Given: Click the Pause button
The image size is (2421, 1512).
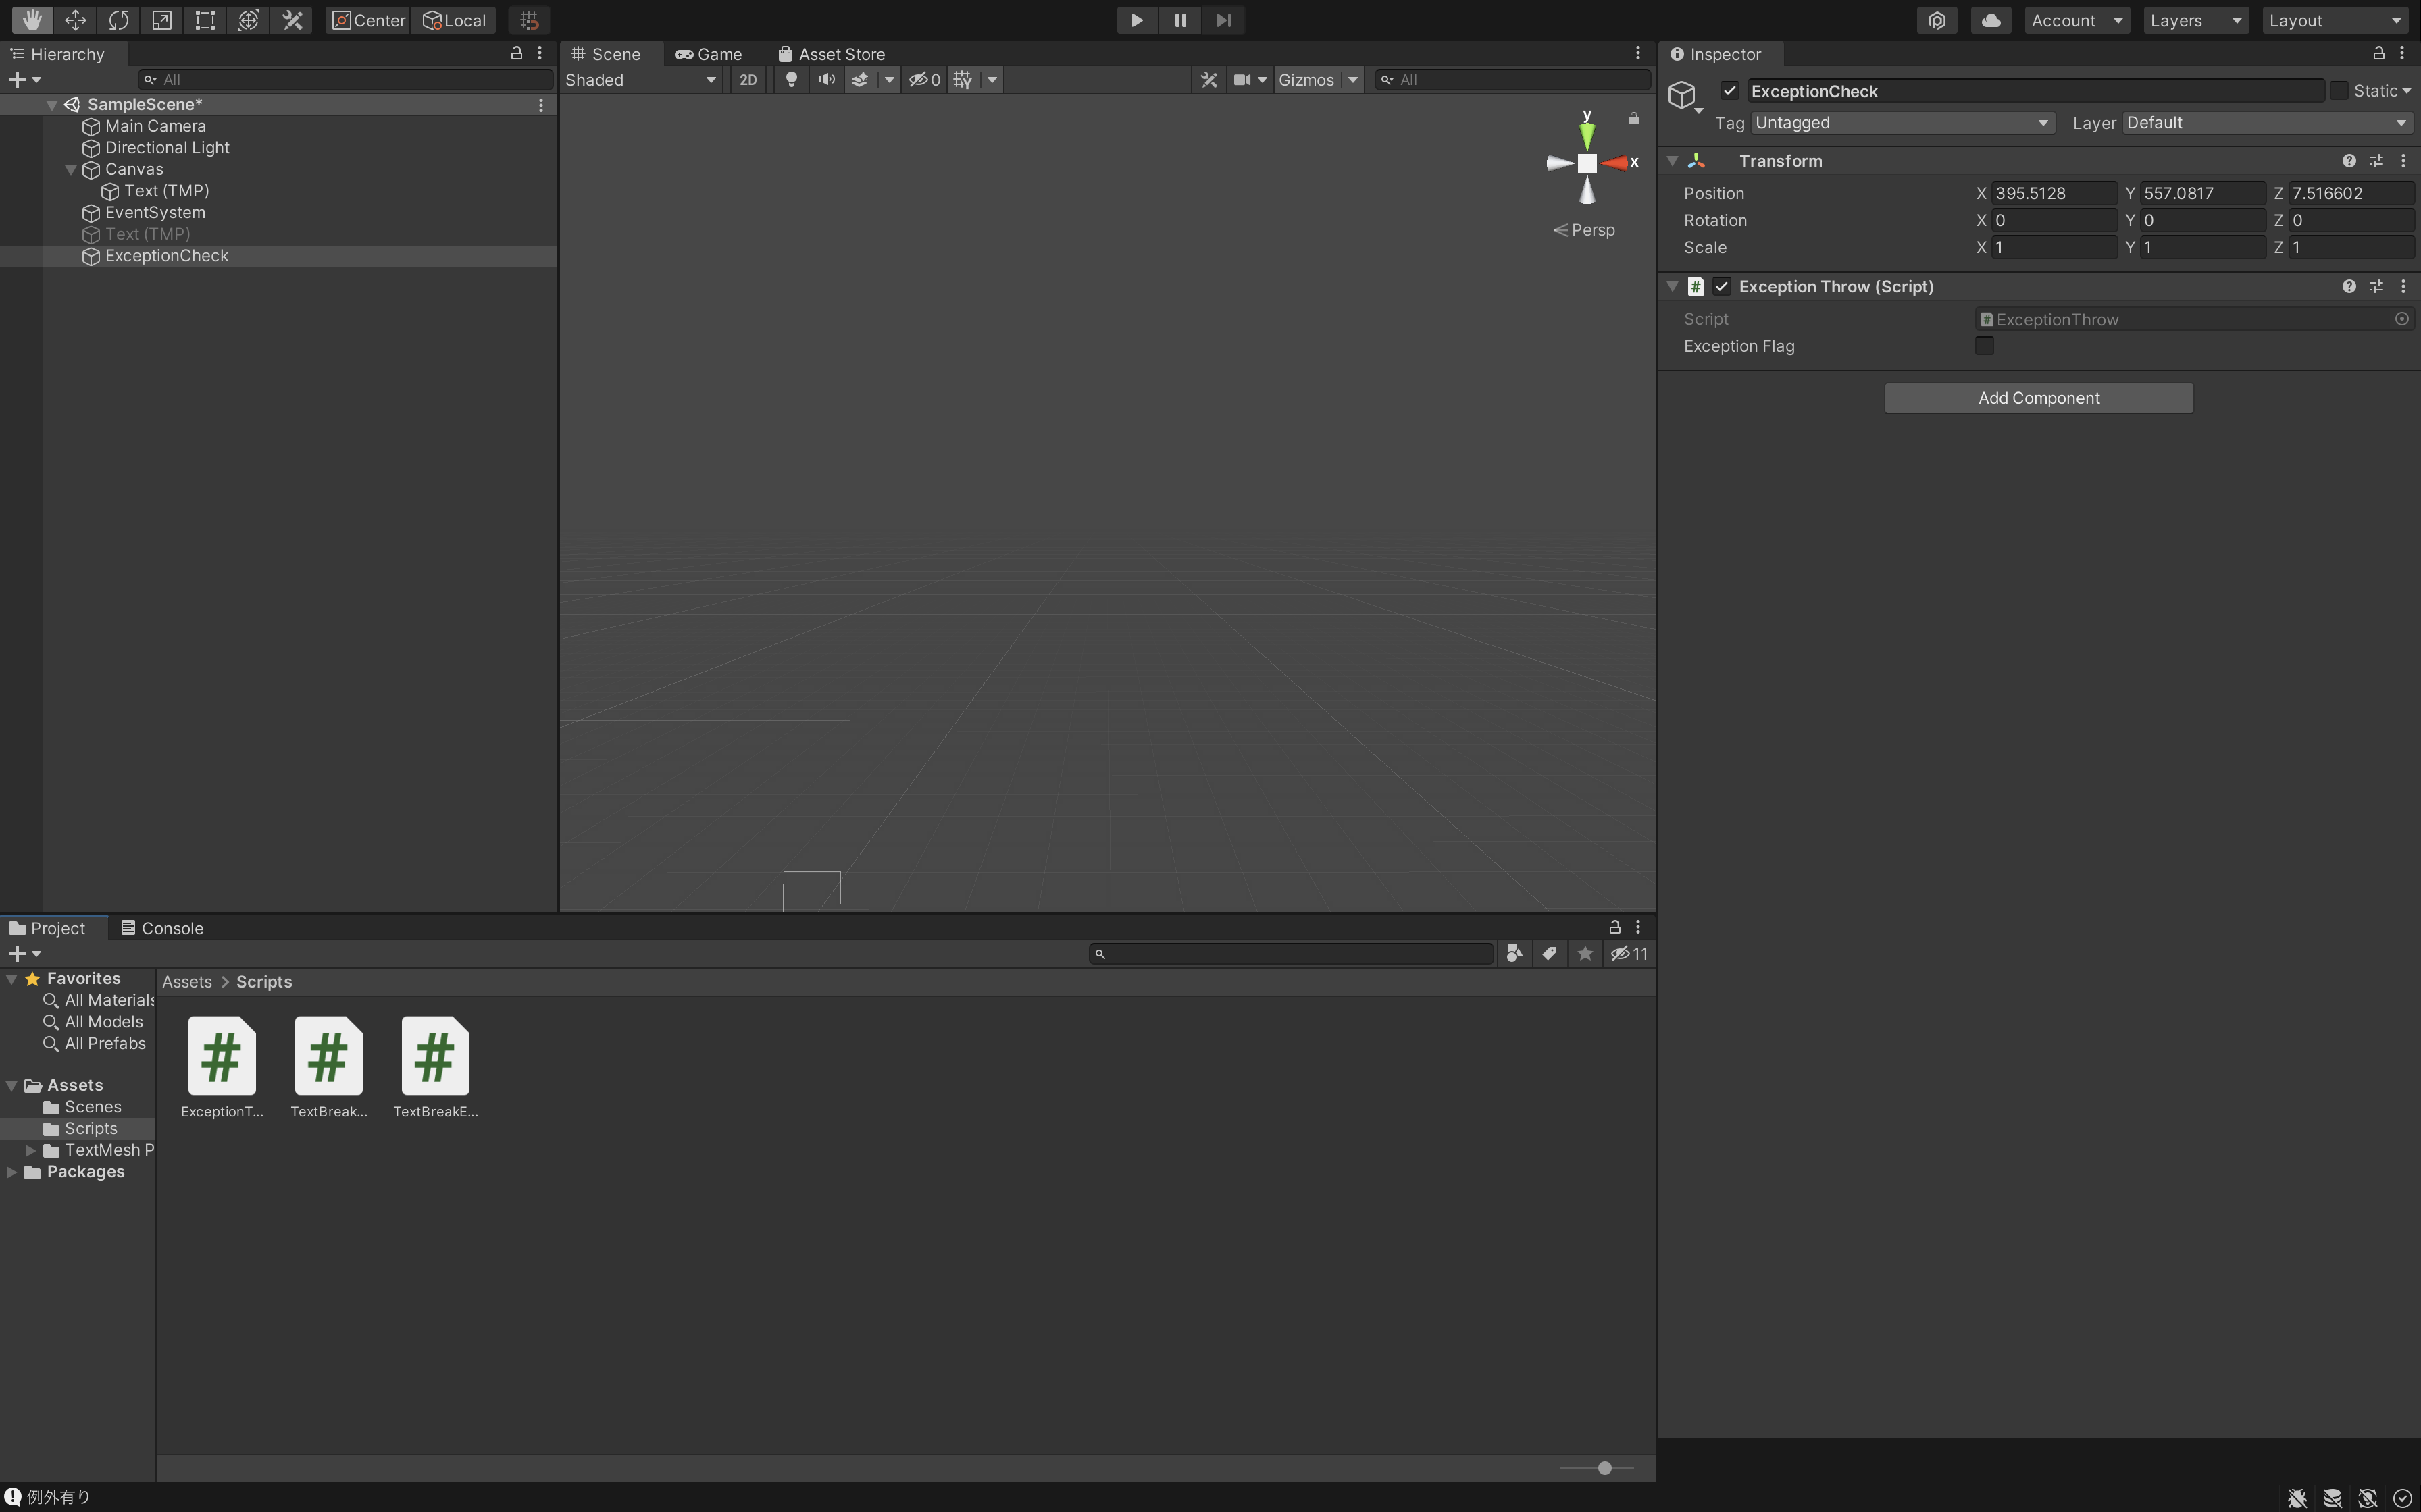Looking at the screenshot, I should click(1179, 20).
